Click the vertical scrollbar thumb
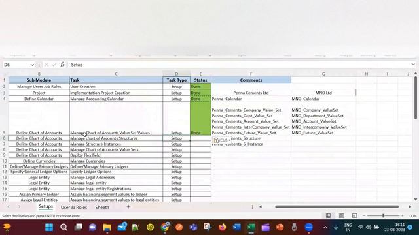This screenshot has width=419, height=235. 416,98
